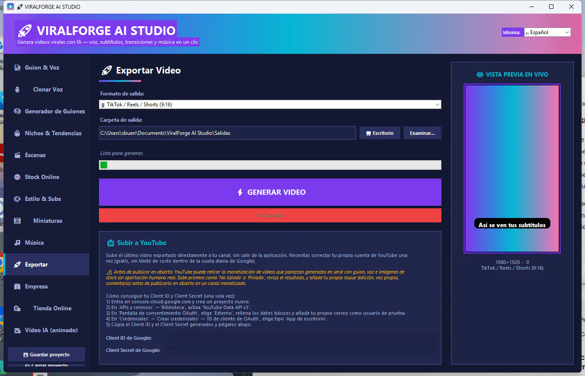This screenshot has height=376, width=585.
Task: Click the palette icon for Estilo & Subs
Action: 18,199
